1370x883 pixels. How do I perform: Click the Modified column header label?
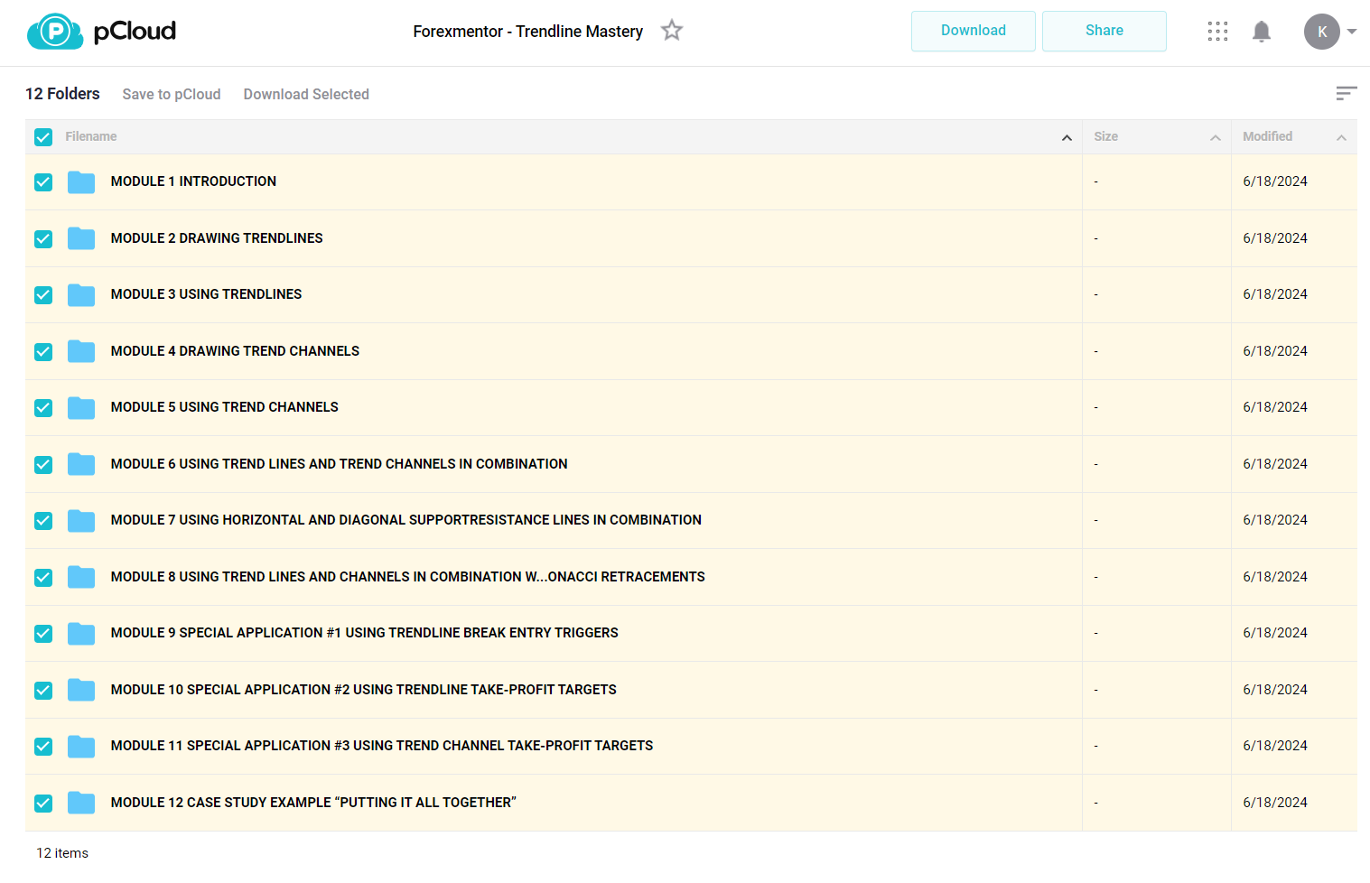click(1267, 136)
